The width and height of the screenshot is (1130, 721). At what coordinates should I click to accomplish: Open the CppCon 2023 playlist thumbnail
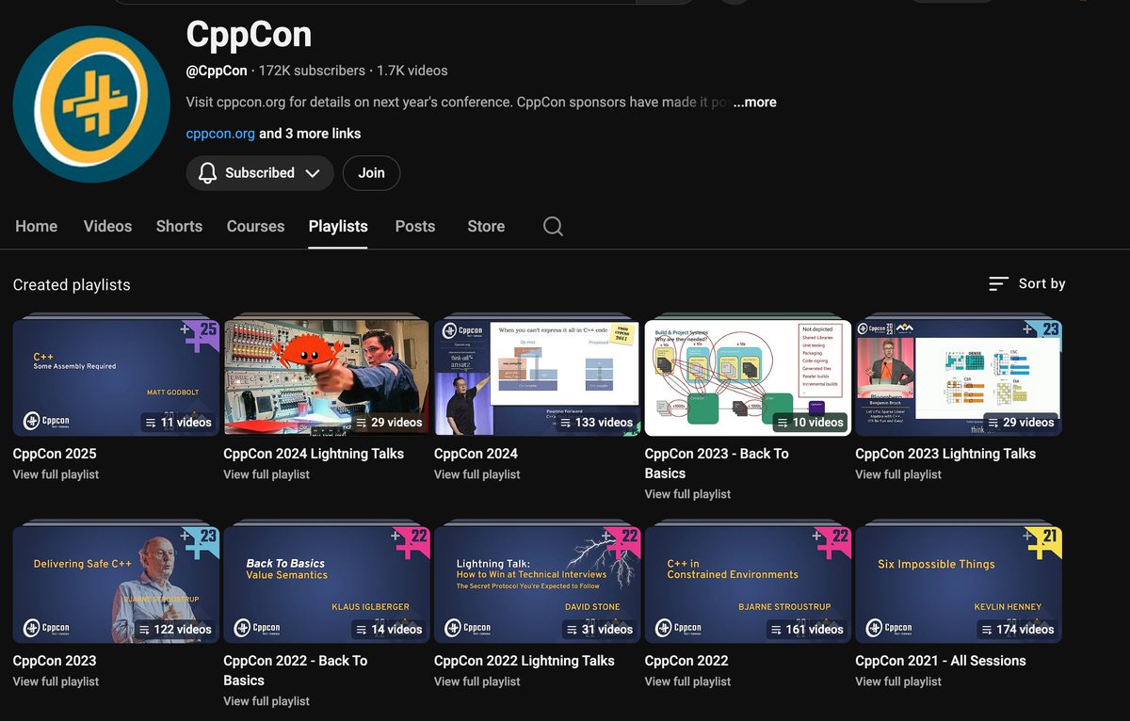116,585
